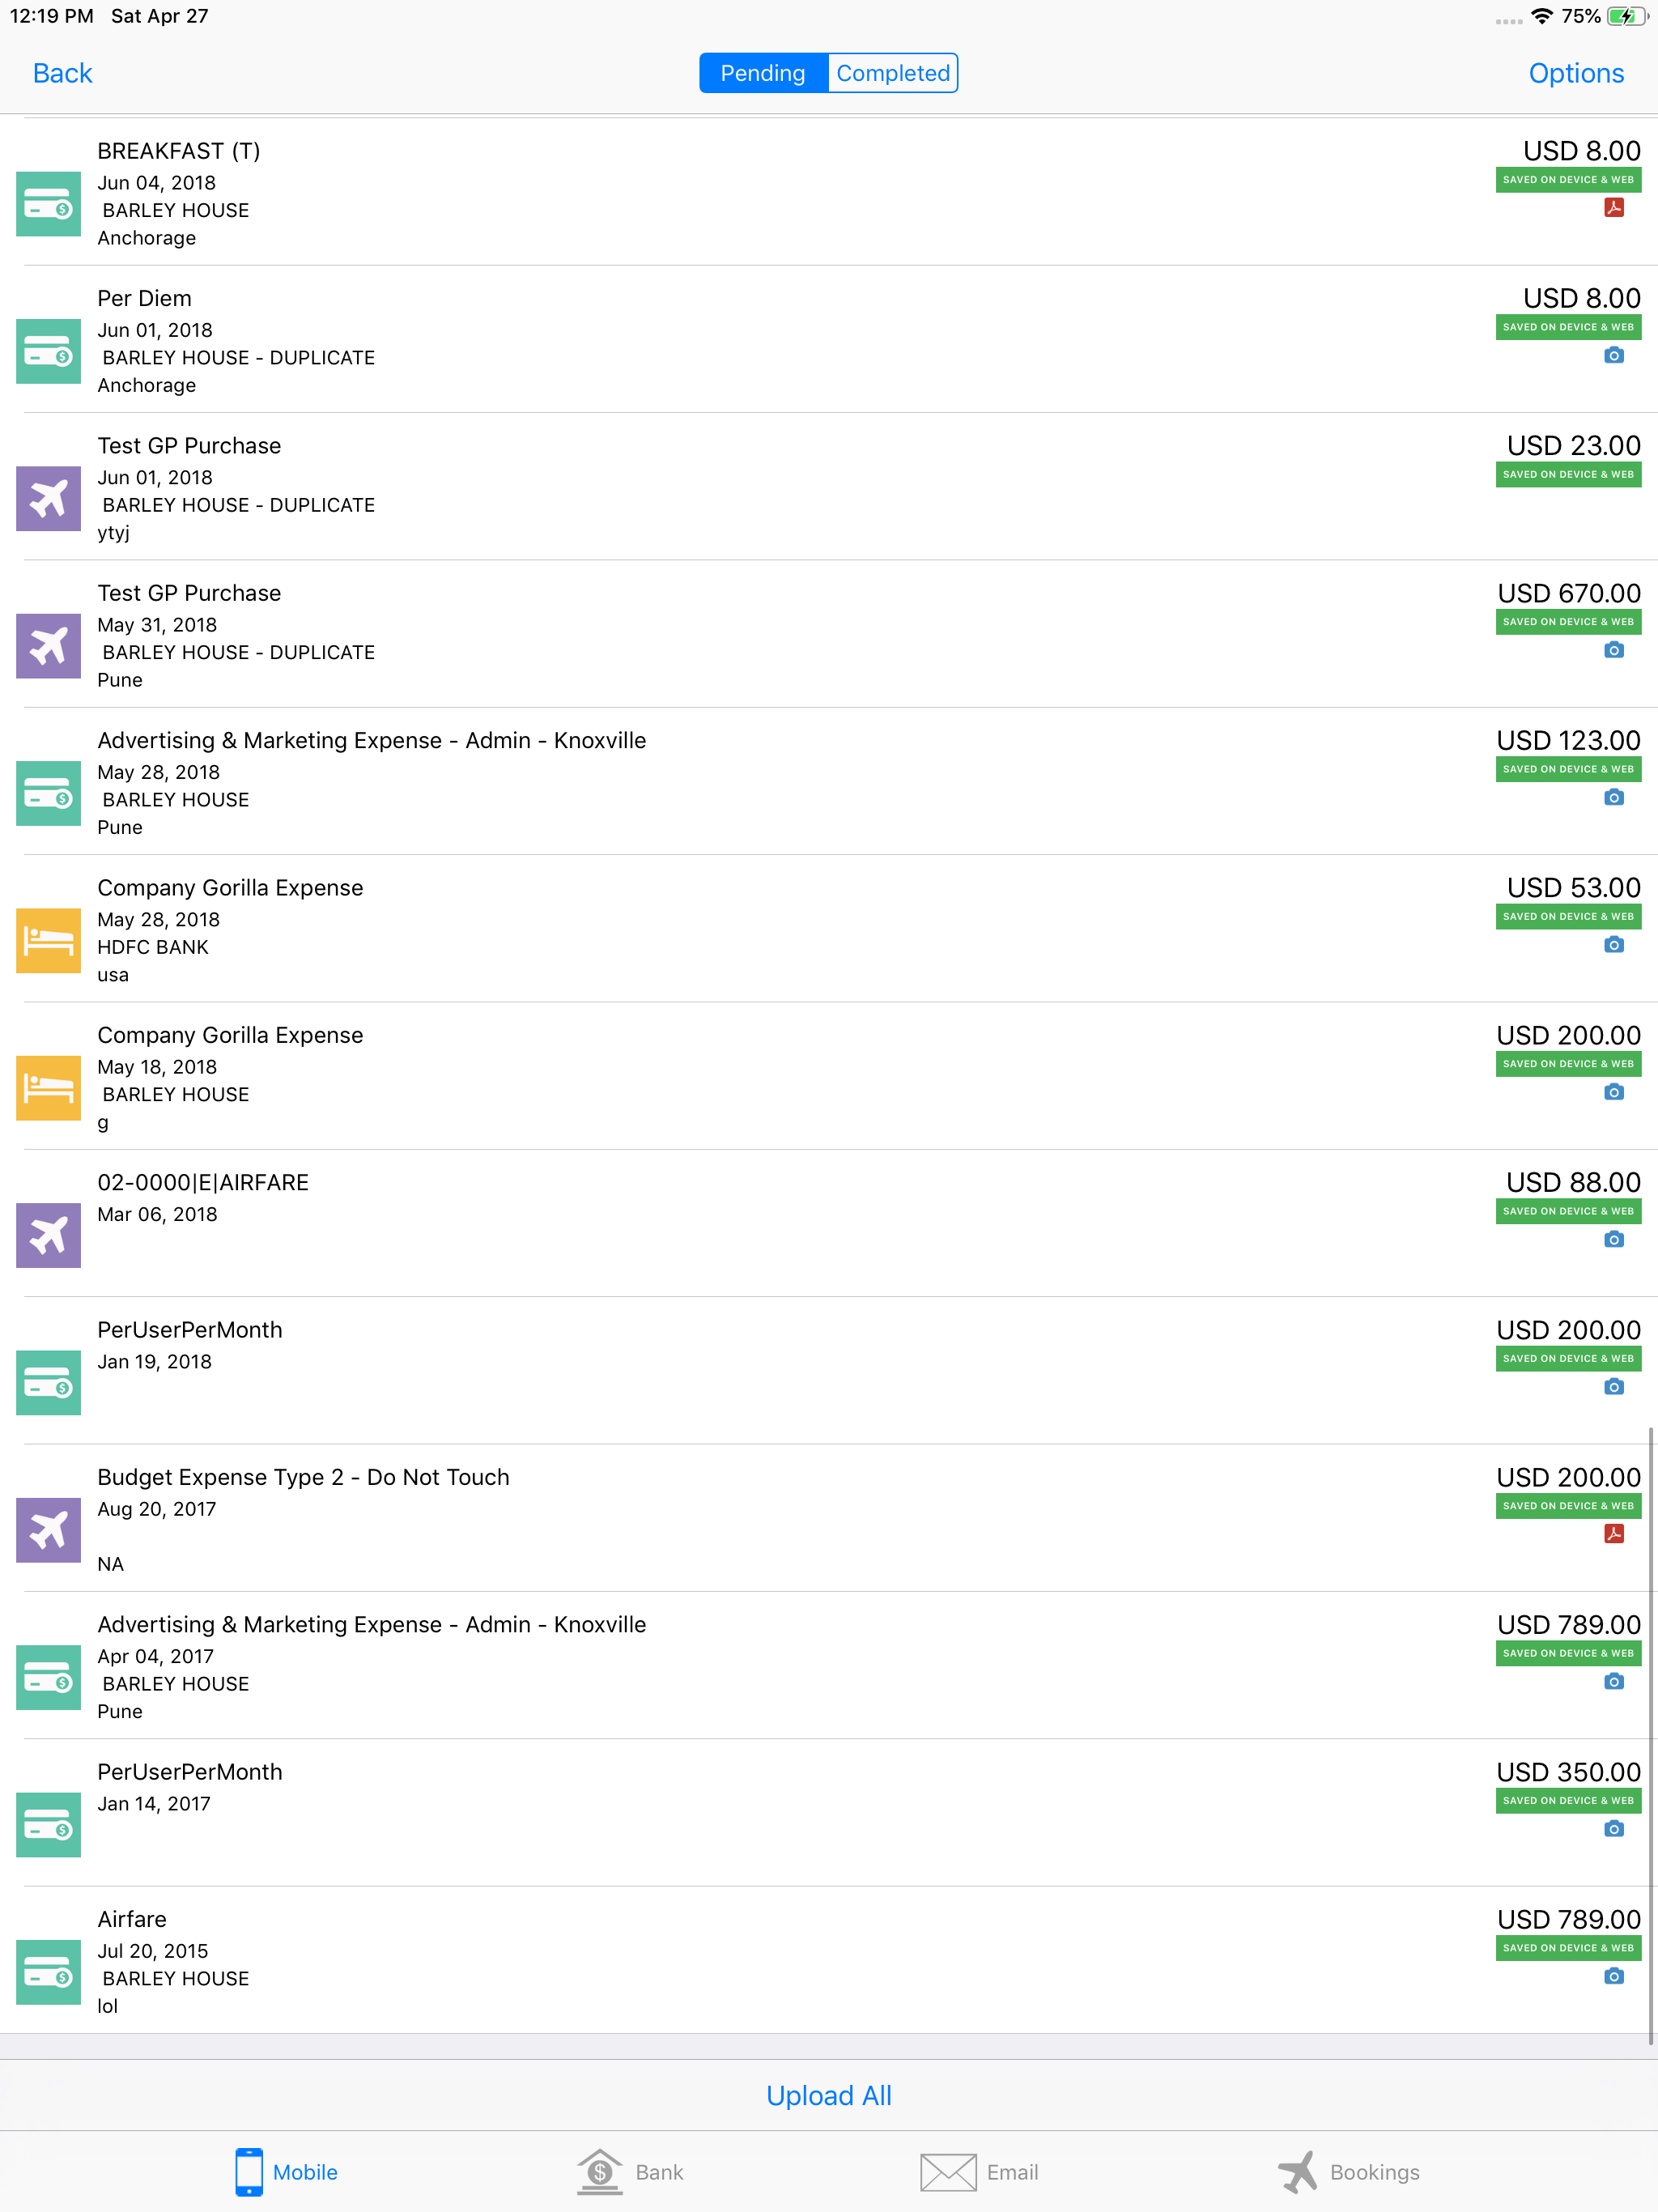Select the Mobile tab
The width and height of the screenshot is (1658, 2212).
[x=286, y=2172]
